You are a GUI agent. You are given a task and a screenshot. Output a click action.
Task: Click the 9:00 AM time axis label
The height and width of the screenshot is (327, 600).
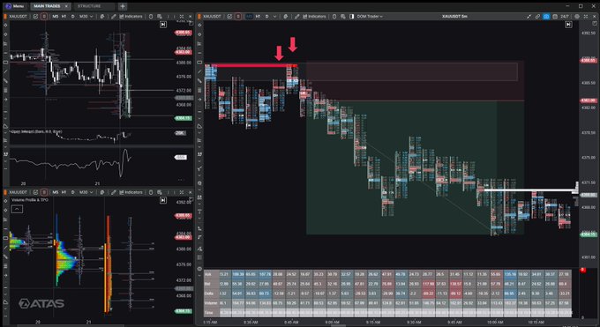tap(332, 322)
